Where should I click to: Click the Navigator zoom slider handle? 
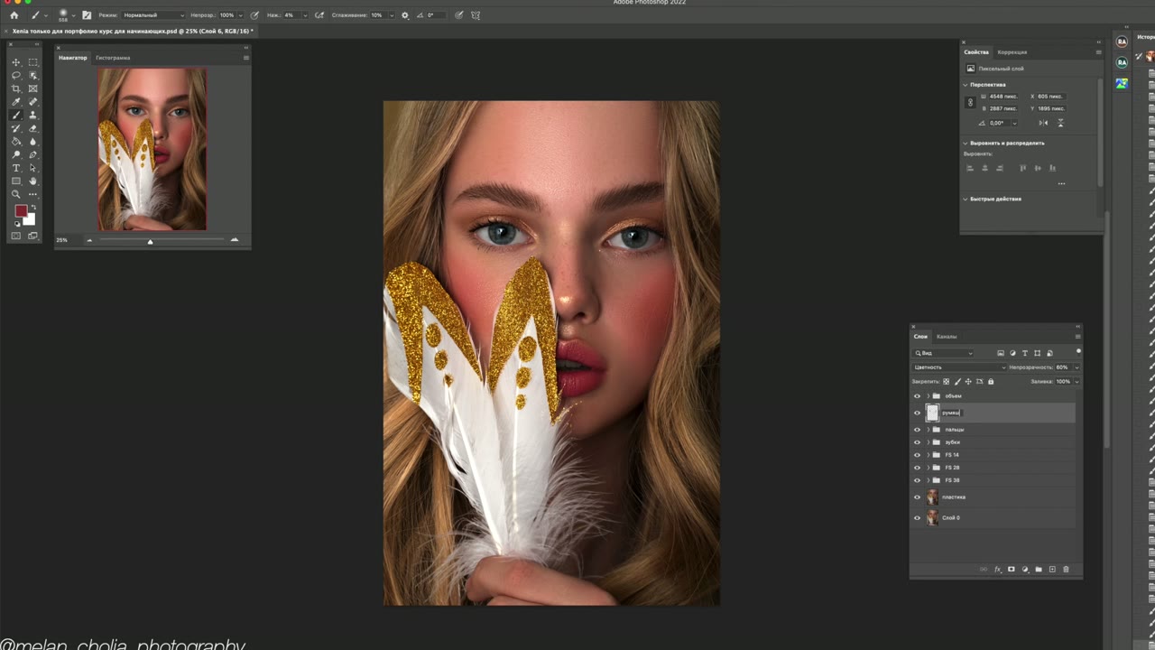[150, 241]
